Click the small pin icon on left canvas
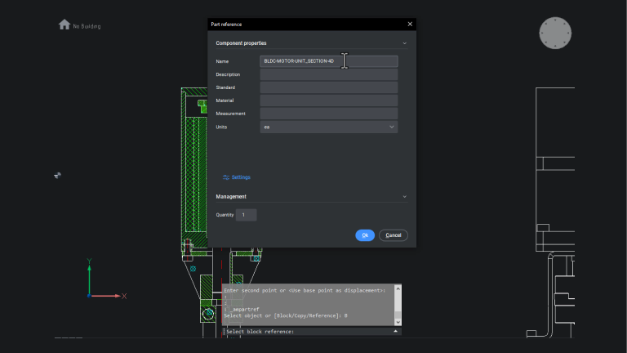This screenshot has height=353, width=627. pos(58,175)
